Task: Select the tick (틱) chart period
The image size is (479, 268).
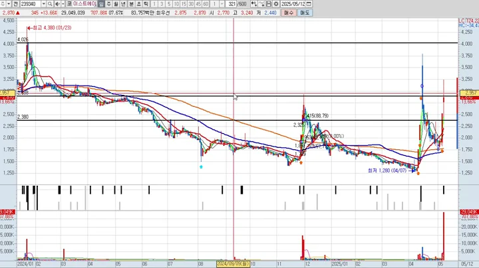Action: click(x=146, y=4)
